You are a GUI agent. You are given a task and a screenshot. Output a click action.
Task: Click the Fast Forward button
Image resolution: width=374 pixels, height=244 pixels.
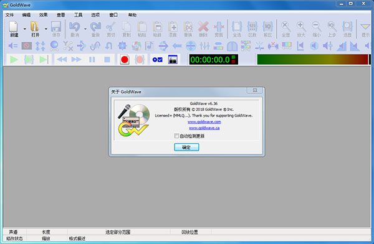click(x=77, y=60)
